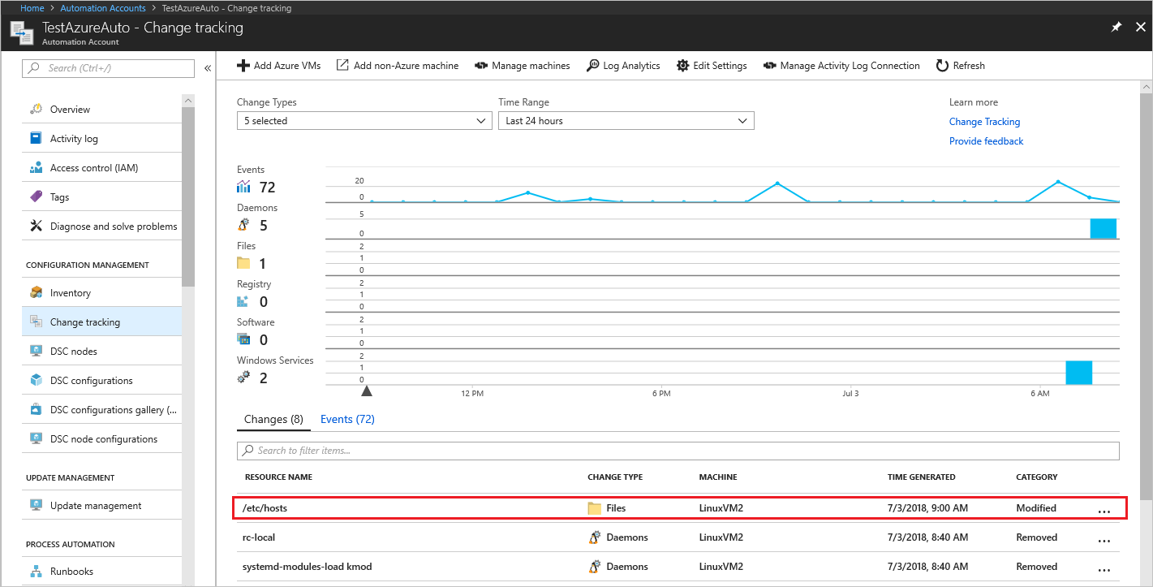Click Manage machines button
Image resolution: width=1153 pixels, height=587 pixels.
point(522,65)
